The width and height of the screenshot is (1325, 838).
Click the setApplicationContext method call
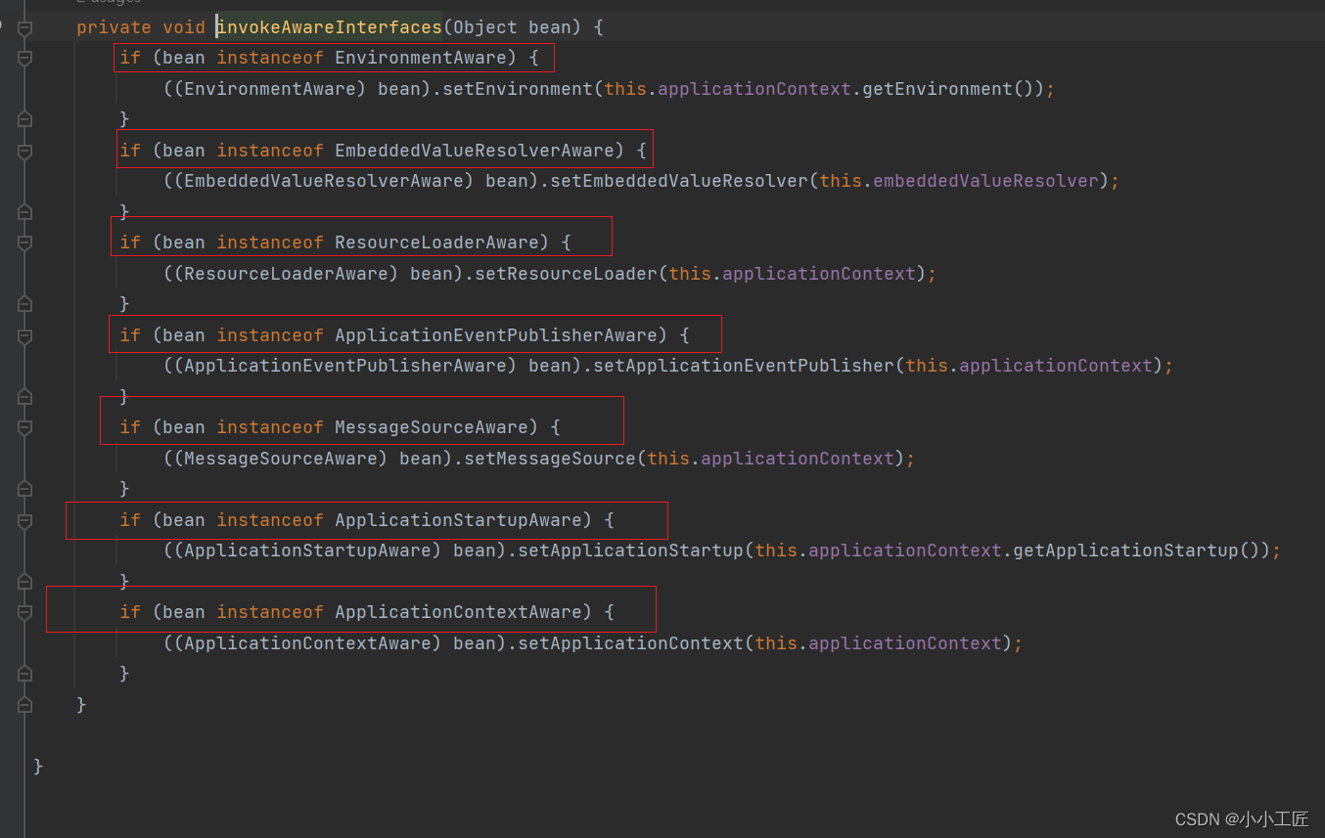(631, 643)
